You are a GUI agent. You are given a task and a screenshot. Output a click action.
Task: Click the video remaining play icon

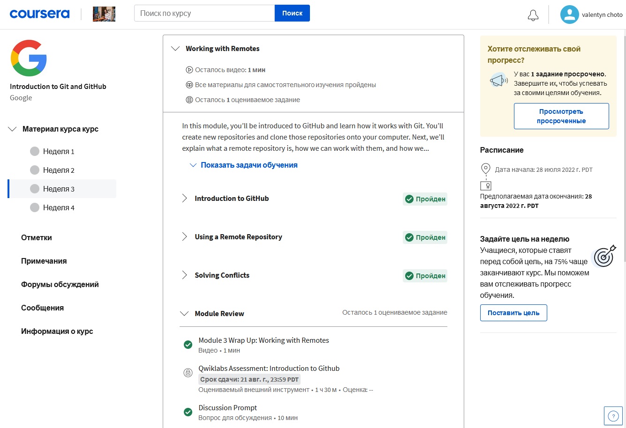[189, 70]
